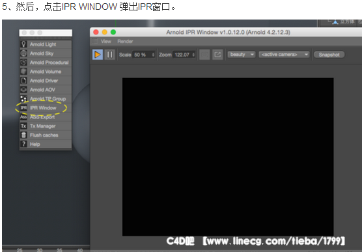This screenshot has width=362, height=252.
Task: Select the Flush caches label
Action: click(x=44, y=135)
